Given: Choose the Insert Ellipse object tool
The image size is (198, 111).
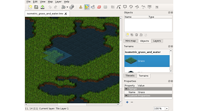Looking at the screenshot, I should coord(131,7).
